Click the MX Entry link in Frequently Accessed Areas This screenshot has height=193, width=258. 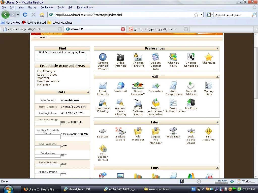coord(44,85)
